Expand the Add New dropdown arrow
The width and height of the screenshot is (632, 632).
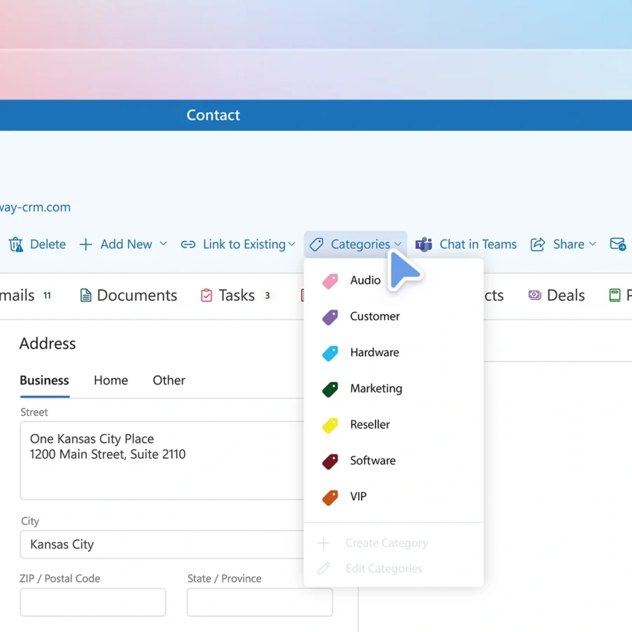pos(163,244)
